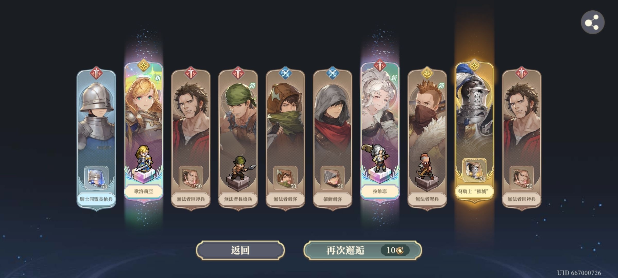Tap the red class emblem above 拉維耶
Viewport: 618px width, 278px height.
coord(380,66)
